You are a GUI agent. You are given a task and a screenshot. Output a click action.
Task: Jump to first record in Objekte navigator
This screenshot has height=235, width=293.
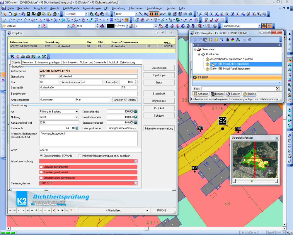10,210
